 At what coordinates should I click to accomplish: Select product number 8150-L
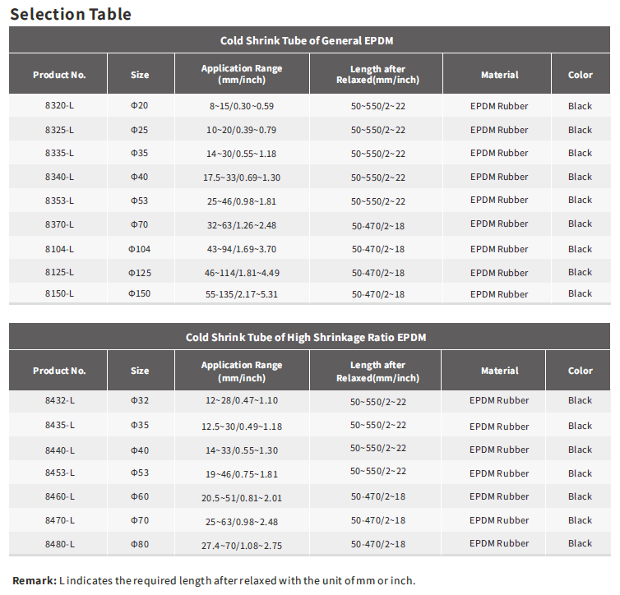pos(59,293)
